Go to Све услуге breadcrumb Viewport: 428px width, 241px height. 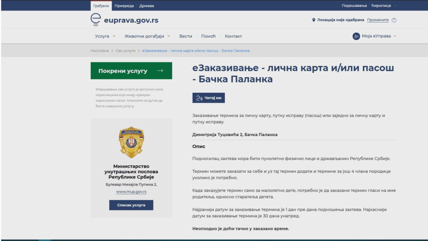[125, 51]
